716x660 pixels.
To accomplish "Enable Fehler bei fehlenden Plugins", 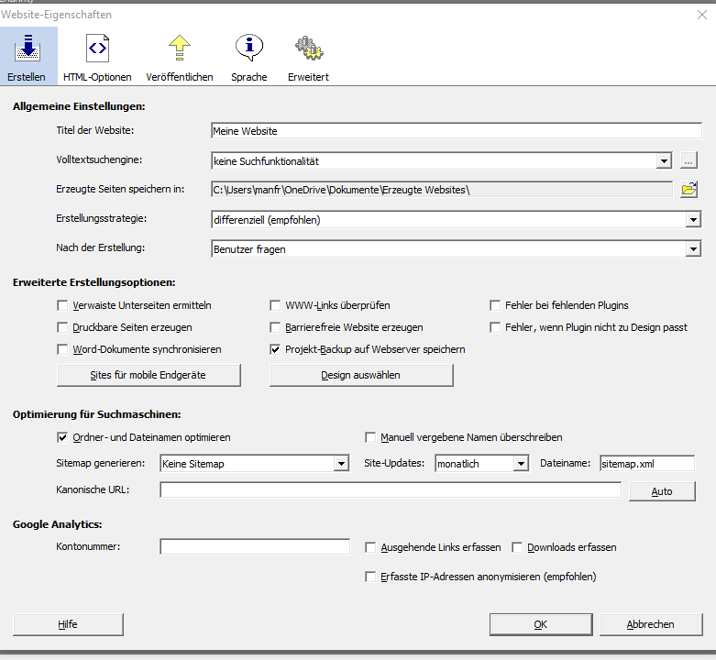I will point(495,305).
